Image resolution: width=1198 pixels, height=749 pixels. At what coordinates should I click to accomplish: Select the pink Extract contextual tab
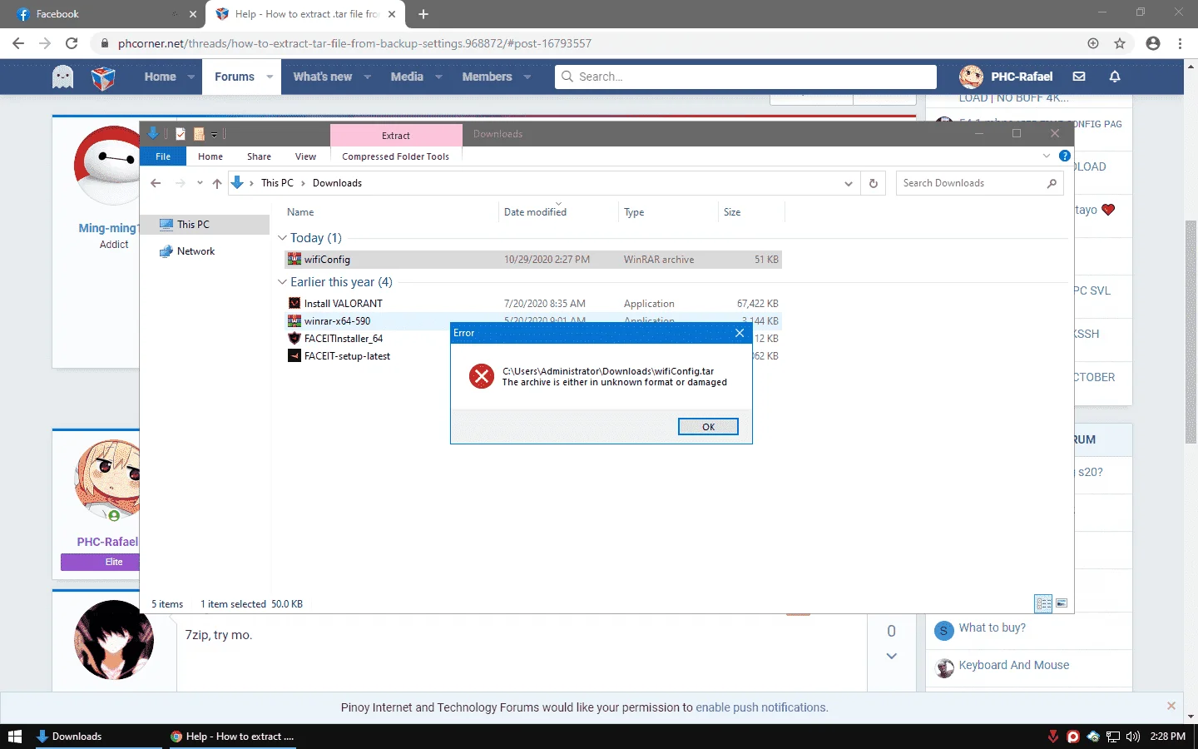point(396,135)
